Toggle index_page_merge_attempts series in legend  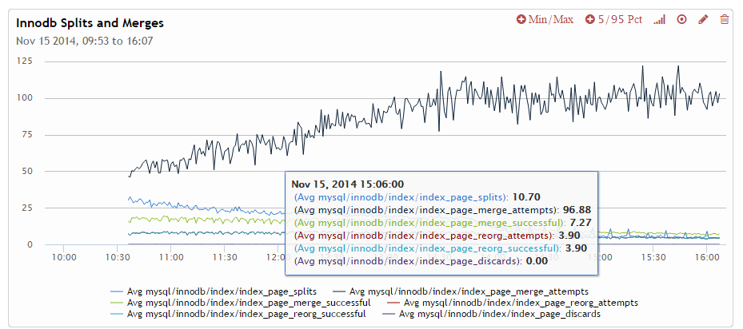pos(474,292)
